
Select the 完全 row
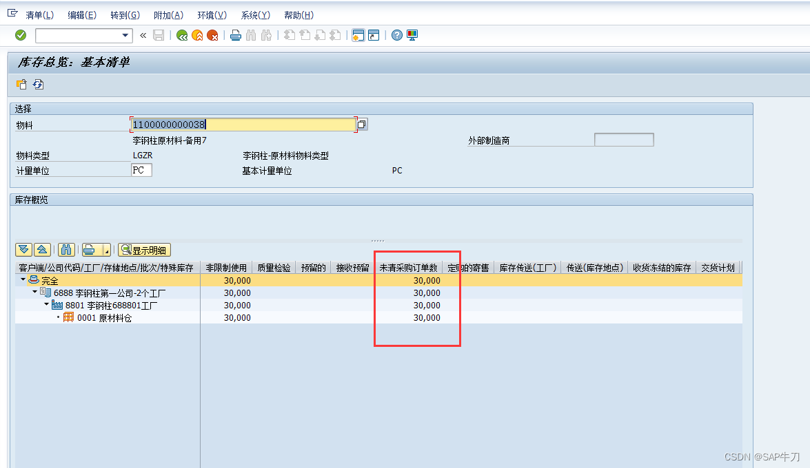coord(378,281)
